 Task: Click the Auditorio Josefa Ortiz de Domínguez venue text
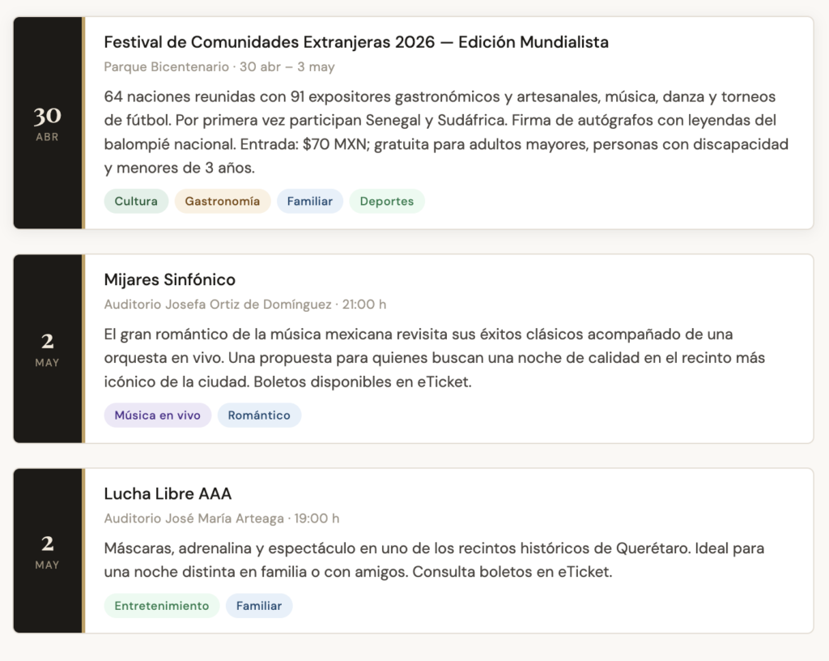(x=218, y=305)
